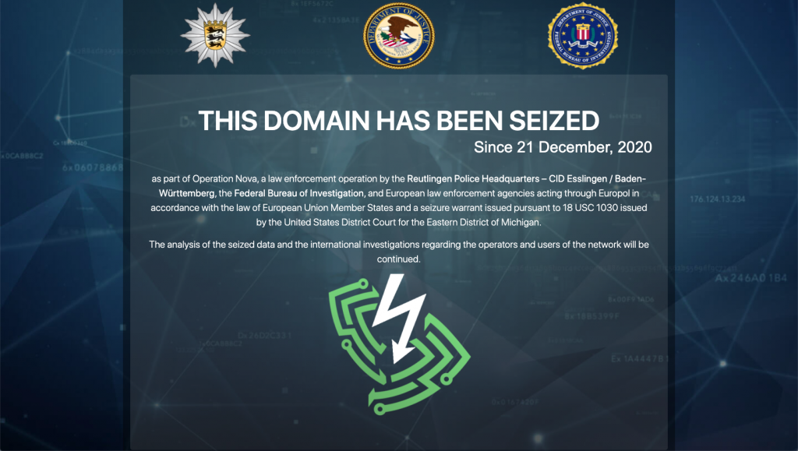
Task: Click the background IP address 176.124.13.234
Action: 718,199
